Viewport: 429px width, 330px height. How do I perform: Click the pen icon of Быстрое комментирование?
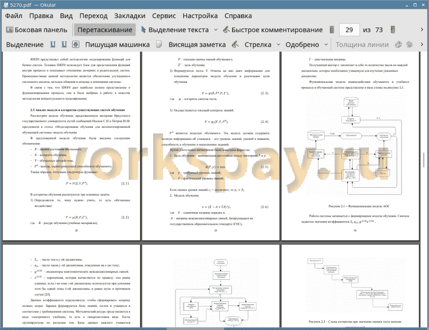[x=226, y=30]
